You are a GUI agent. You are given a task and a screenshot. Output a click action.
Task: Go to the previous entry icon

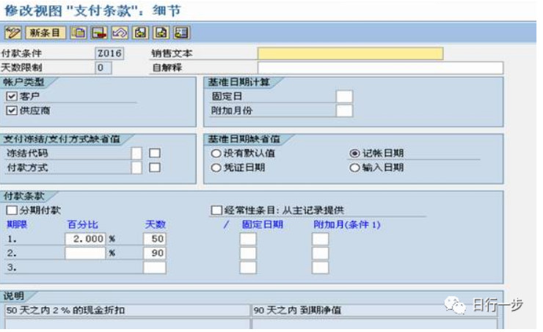pyautogui.click(x=140, y=33)
